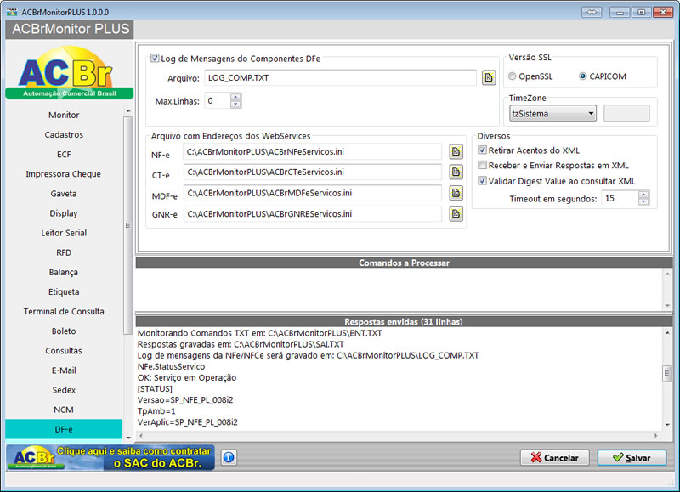Click the ACBrMonitorPLUS title bar app icon

point(12,12)
